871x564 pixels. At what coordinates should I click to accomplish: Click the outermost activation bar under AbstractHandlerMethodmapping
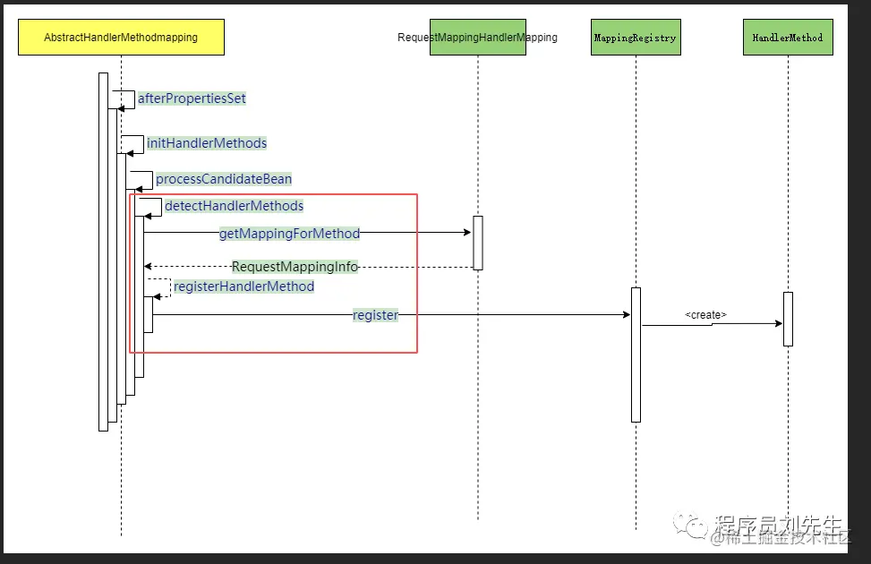pos(103,252)
